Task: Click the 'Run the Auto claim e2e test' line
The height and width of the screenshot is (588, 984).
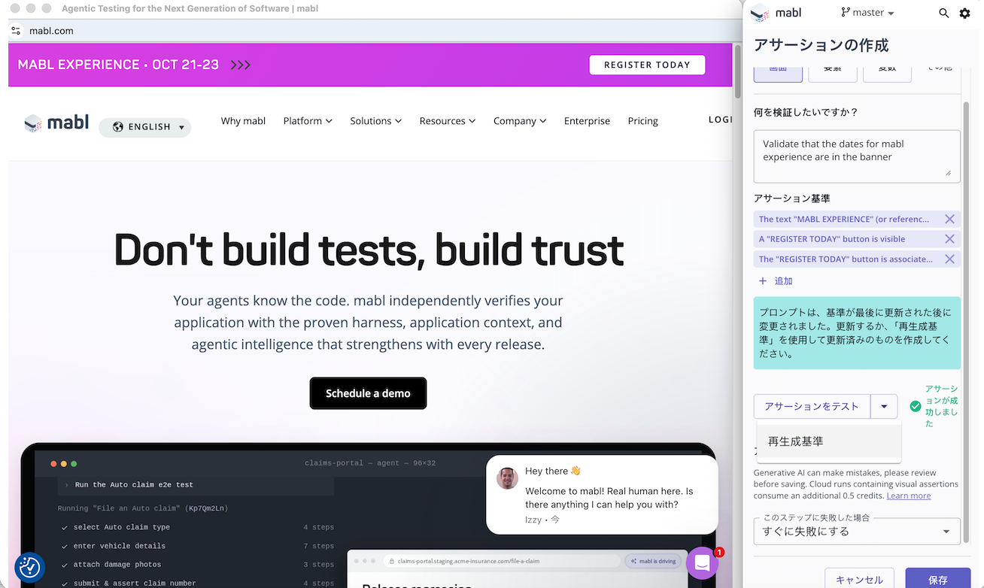Action: tap(134, 485)
